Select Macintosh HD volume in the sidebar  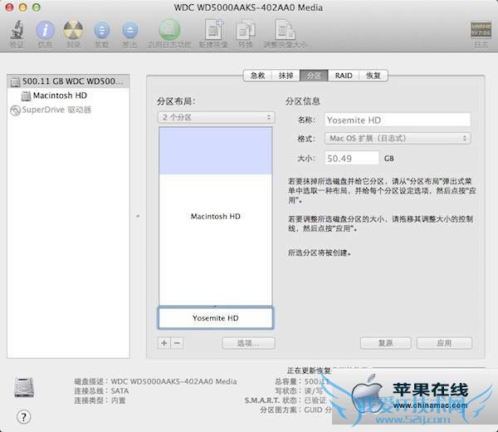pos(60,96)
